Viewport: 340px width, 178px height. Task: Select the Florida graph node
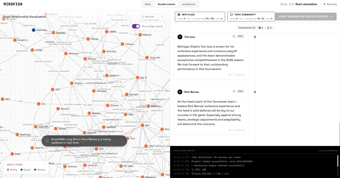point(88,39)
